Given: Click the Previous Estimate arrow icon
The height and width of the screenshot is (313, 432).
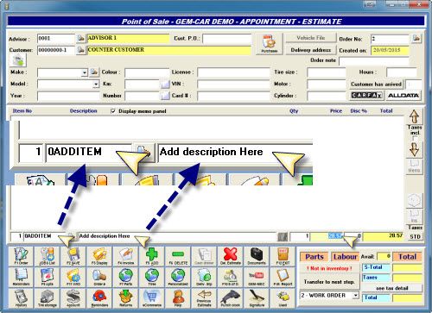Looking at the screenshot, I should [x=204, y=298].
